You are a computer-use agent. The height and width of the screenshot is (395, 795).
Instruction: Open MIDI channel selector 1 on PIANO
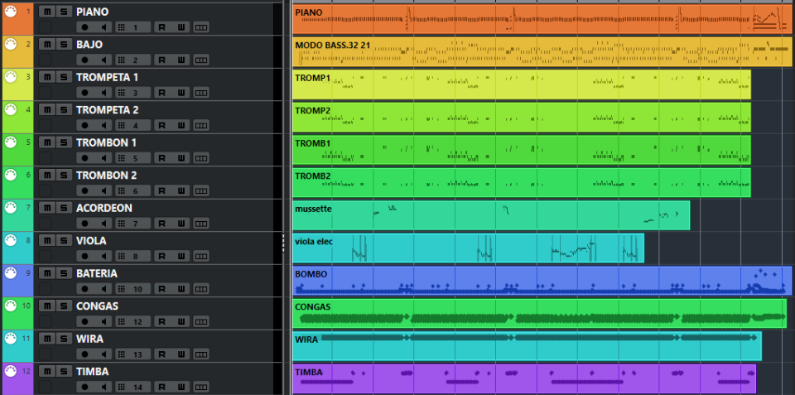click(x=132, y=27)
